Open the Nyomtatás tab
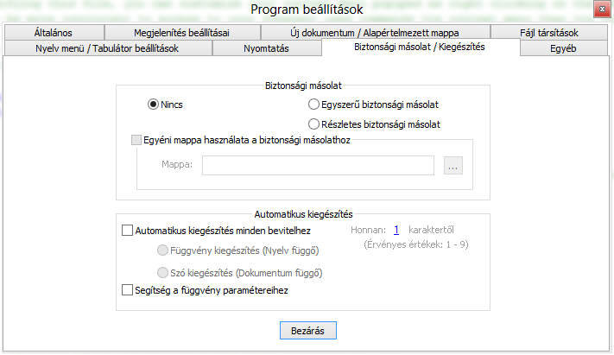614x355 pixels. (265, 48)
